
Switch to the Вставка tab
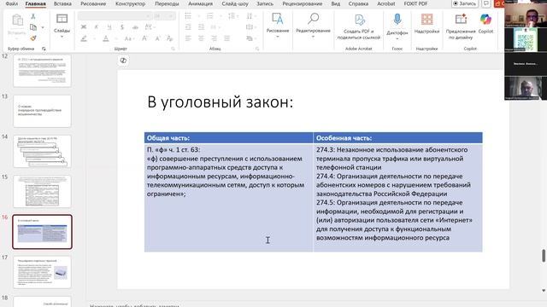(x=62, y=3)
